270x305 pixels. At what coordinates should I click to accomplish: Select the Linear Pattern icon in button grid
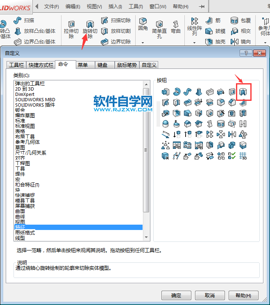(210, 134)
